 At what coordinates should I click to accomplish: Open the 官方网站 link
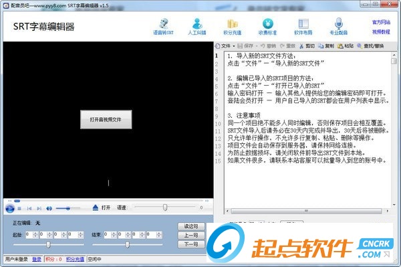point(381,22)
